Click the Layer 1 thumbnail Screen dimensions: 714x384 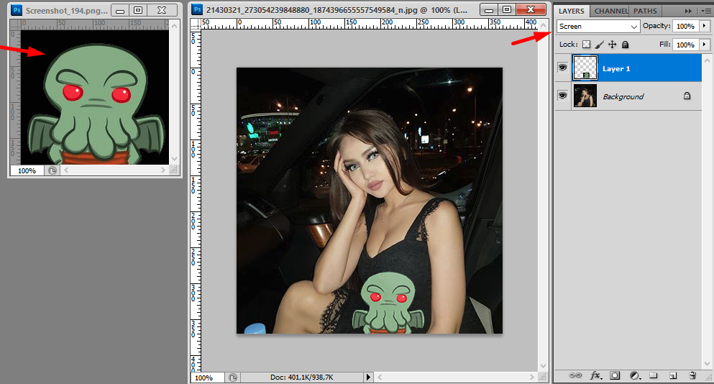click(x=585, y=68)
